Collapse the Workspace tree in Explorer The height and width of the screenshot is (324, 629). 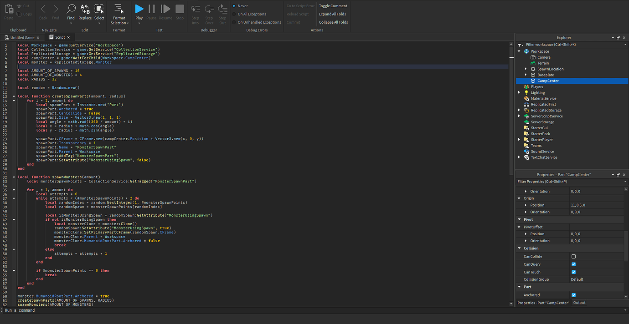519,51
